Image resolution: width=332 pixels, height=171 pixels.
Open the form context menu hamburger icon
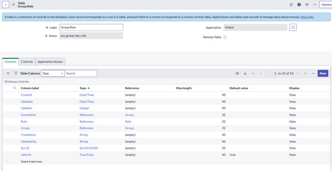(x=14, y=4)
